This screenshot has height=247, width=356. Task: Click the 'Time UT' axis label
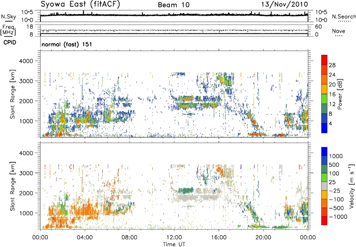pos(174,244)
